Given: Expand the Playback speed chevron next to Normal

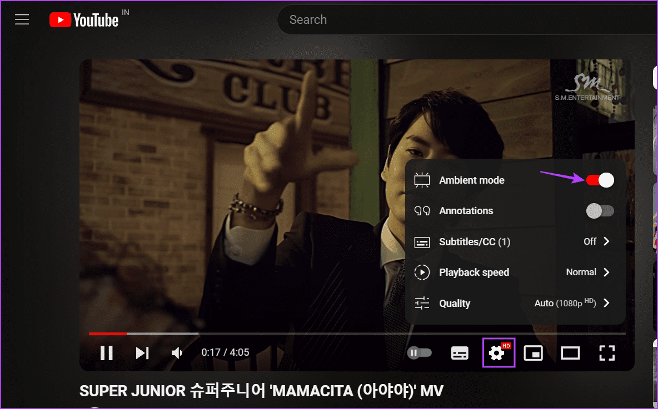Looking at the screenshot, I should coord(606,272).
